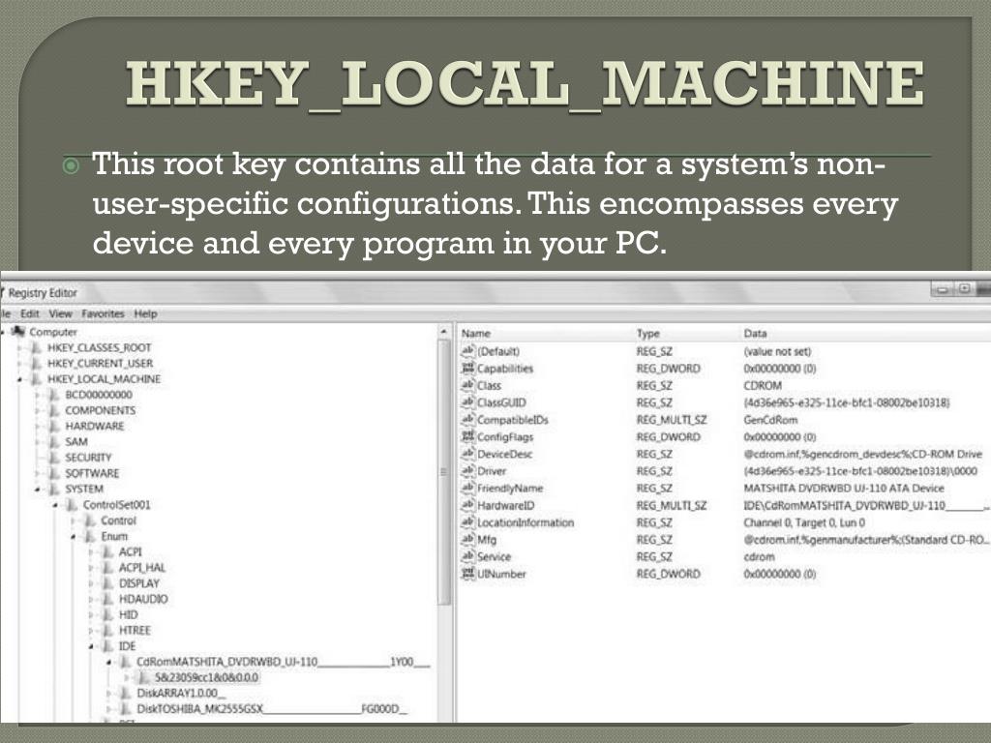The height and width of the screenshot is (743, 991).
Task: Click the tree pane scroll up arrow
Action: point(444,332)
